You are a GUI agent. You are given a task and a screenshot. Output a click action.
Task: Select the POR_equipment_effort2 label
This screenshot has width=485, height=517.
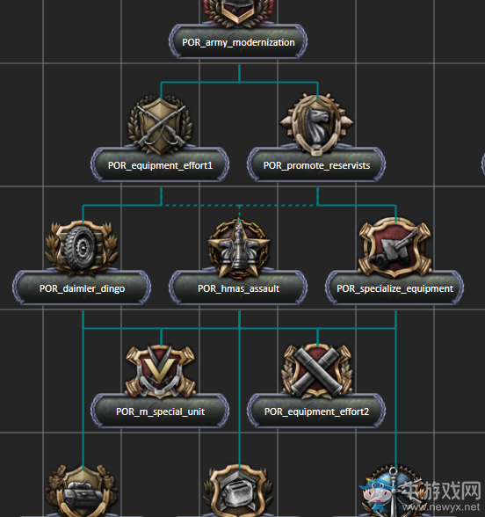click(x=316, y=411)
